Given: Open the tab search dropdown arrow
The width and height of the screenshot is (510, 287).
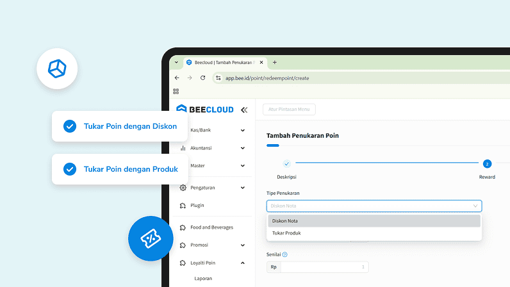Looking at the screenshot, I should click(x=176, y=62).
